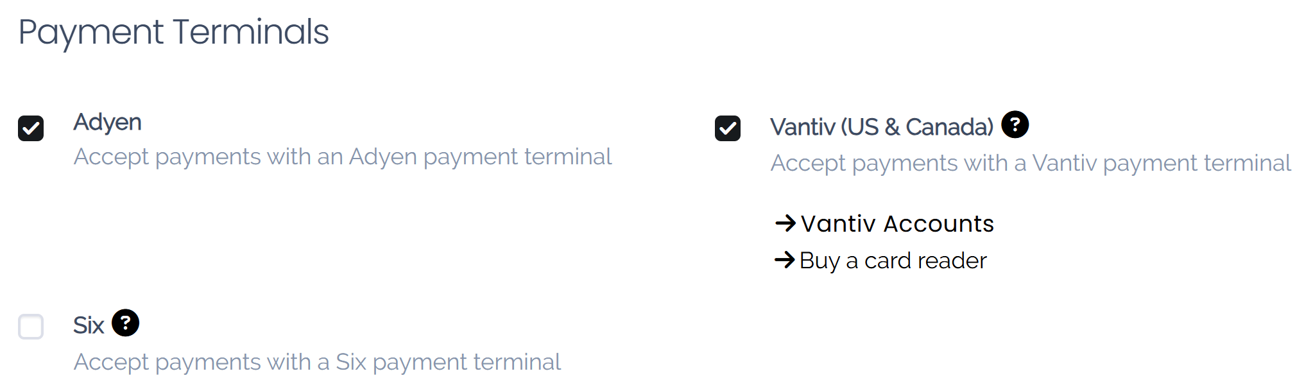Disable the Vantiv (US & Canada) terminal

click(728, 127)
